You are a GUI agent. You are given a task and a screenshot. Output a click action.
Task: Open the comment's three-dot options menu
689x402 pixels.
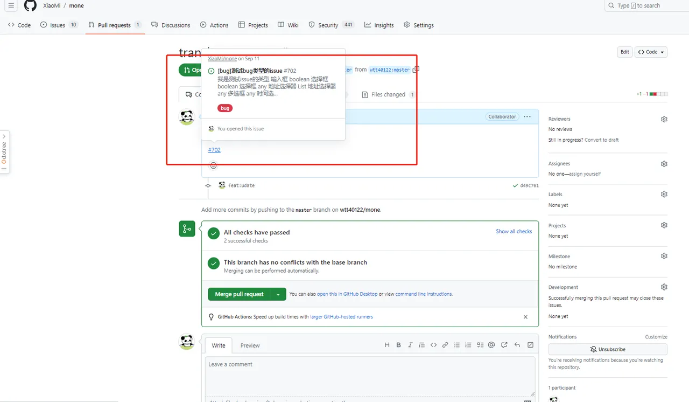[527, 116]
